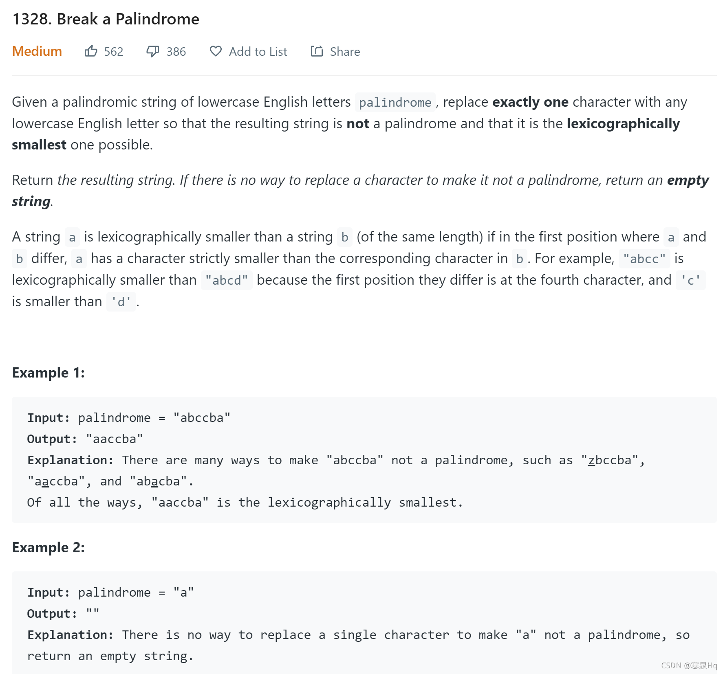
Task: Click the problem title 1328. Break a Palindrome
Action: pyautogui.click(x=106, y=19)
